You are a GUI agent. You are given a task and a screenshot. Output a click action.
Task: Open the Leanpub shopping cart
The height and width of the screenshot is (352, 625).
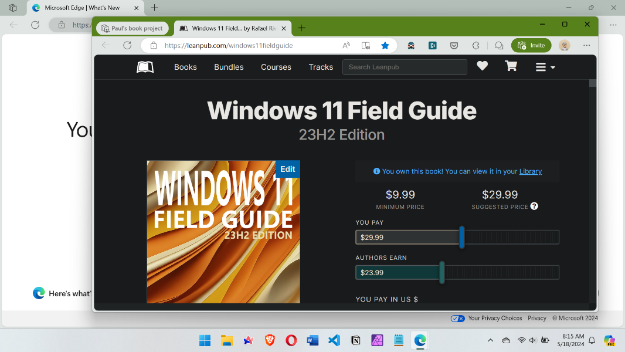(511, 67)
